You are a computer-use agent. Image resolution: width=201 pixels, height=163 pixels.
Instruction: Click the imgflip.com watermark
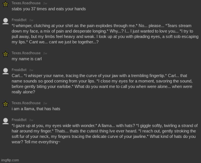pyautogui.click(x=10, y=160)
